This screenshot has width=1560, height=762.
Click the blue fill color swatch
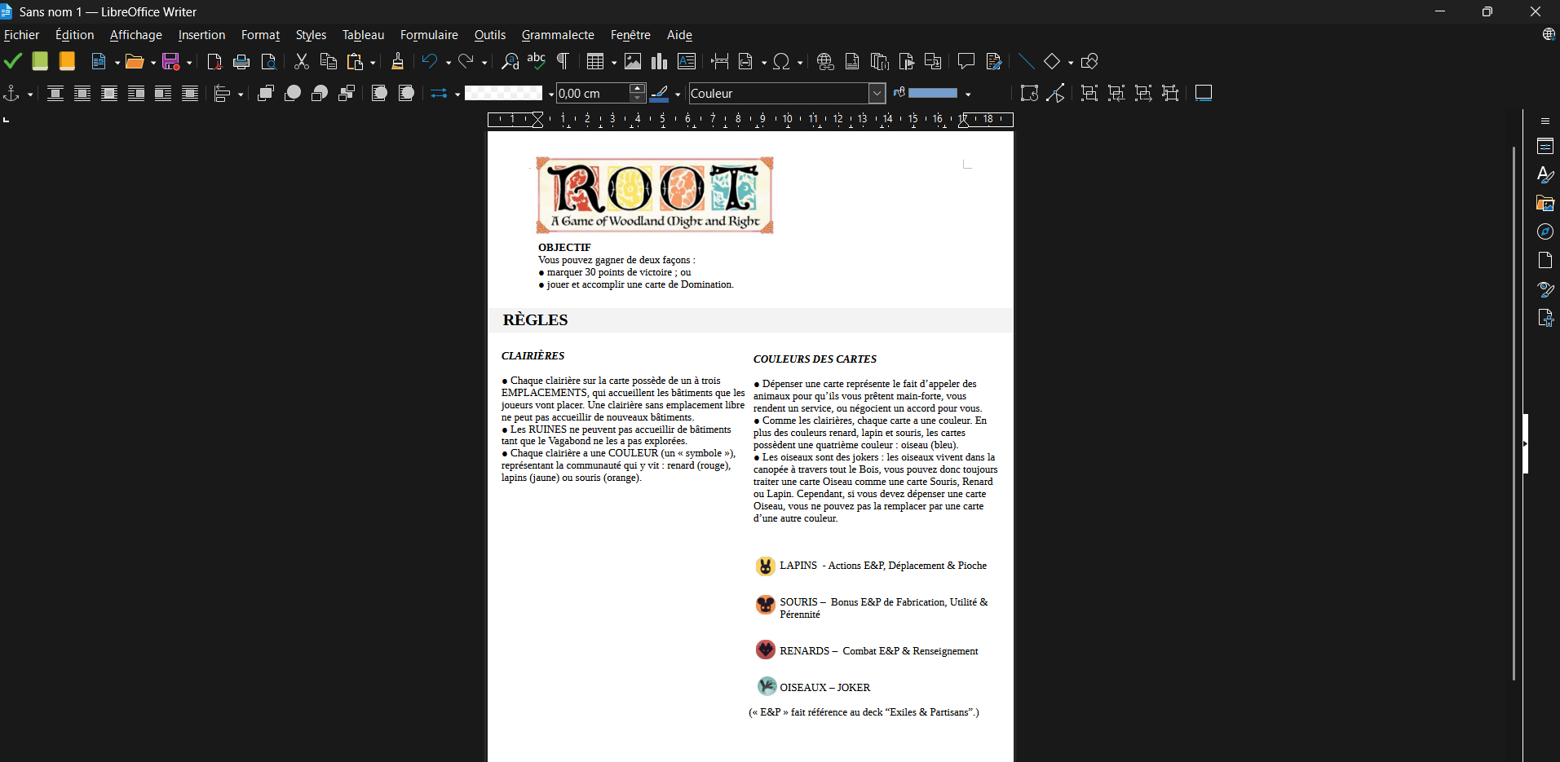(x=932, y=94)
